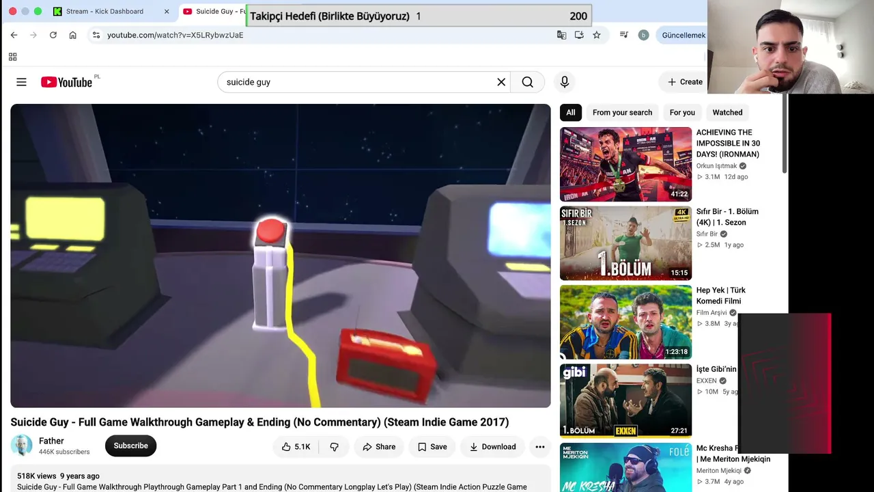Image resolution: width=874 pixels, height=492 pixels.
Task: Open the apps grid in bookmarks bar
Action: point(12,57)
